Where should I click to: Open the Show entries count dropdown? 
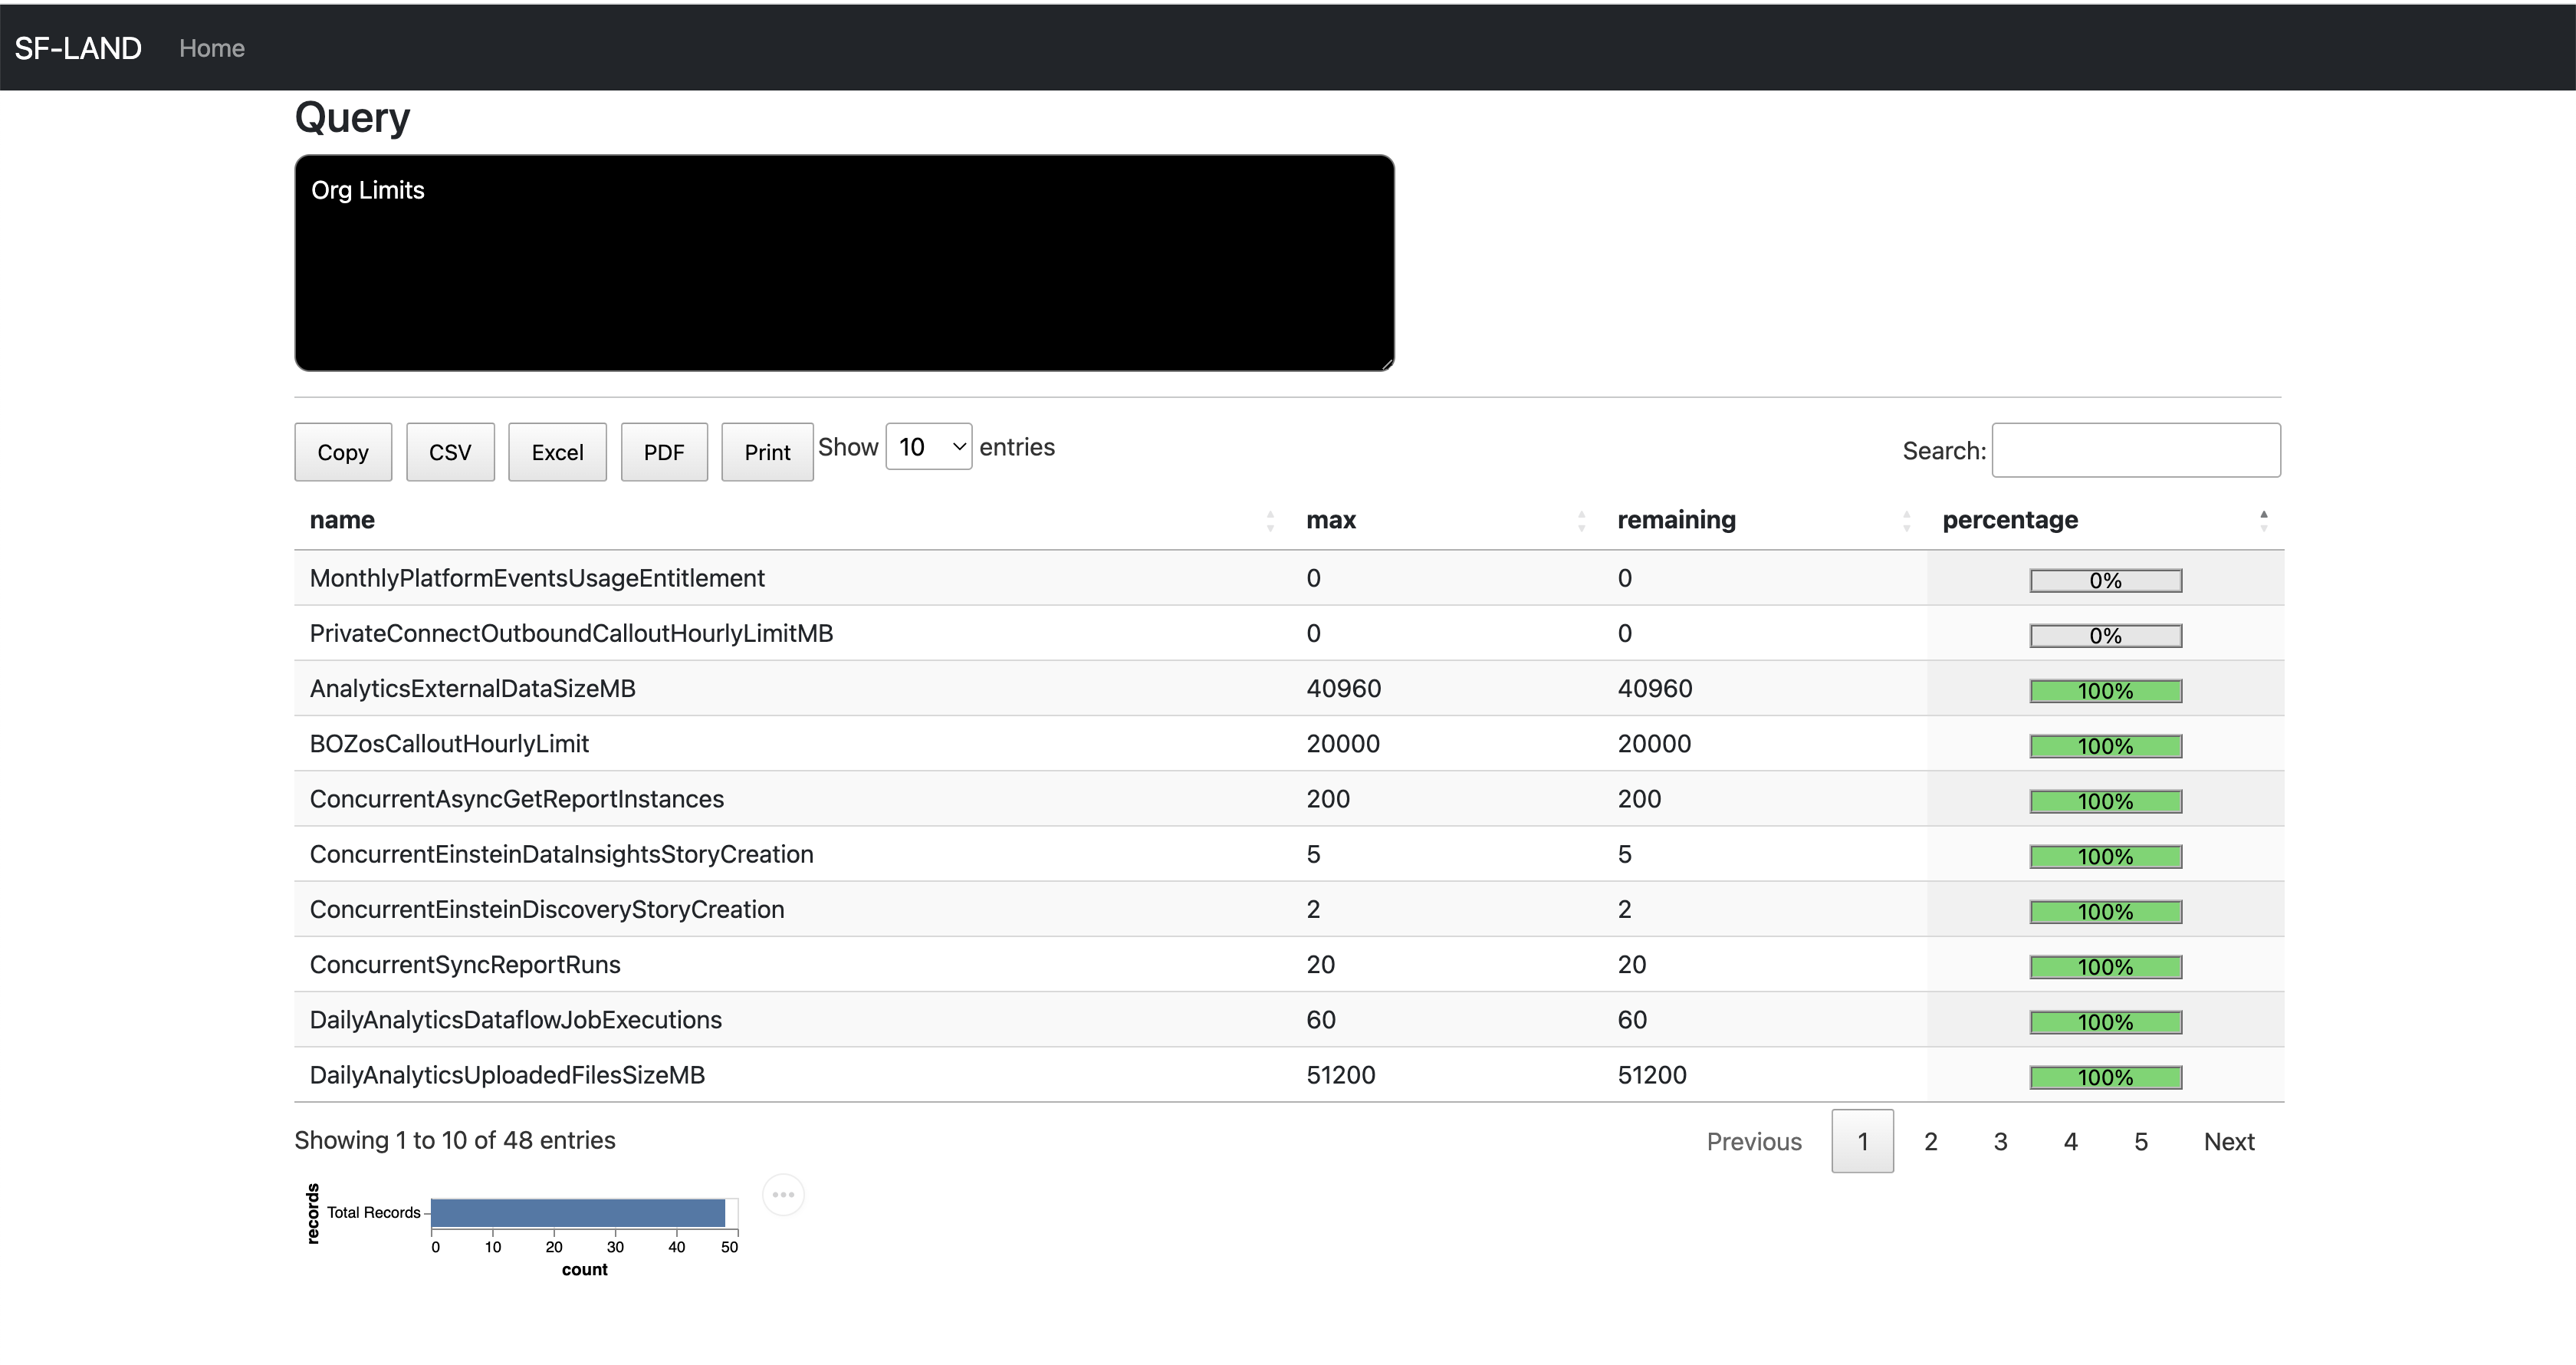tap(928, 447)
